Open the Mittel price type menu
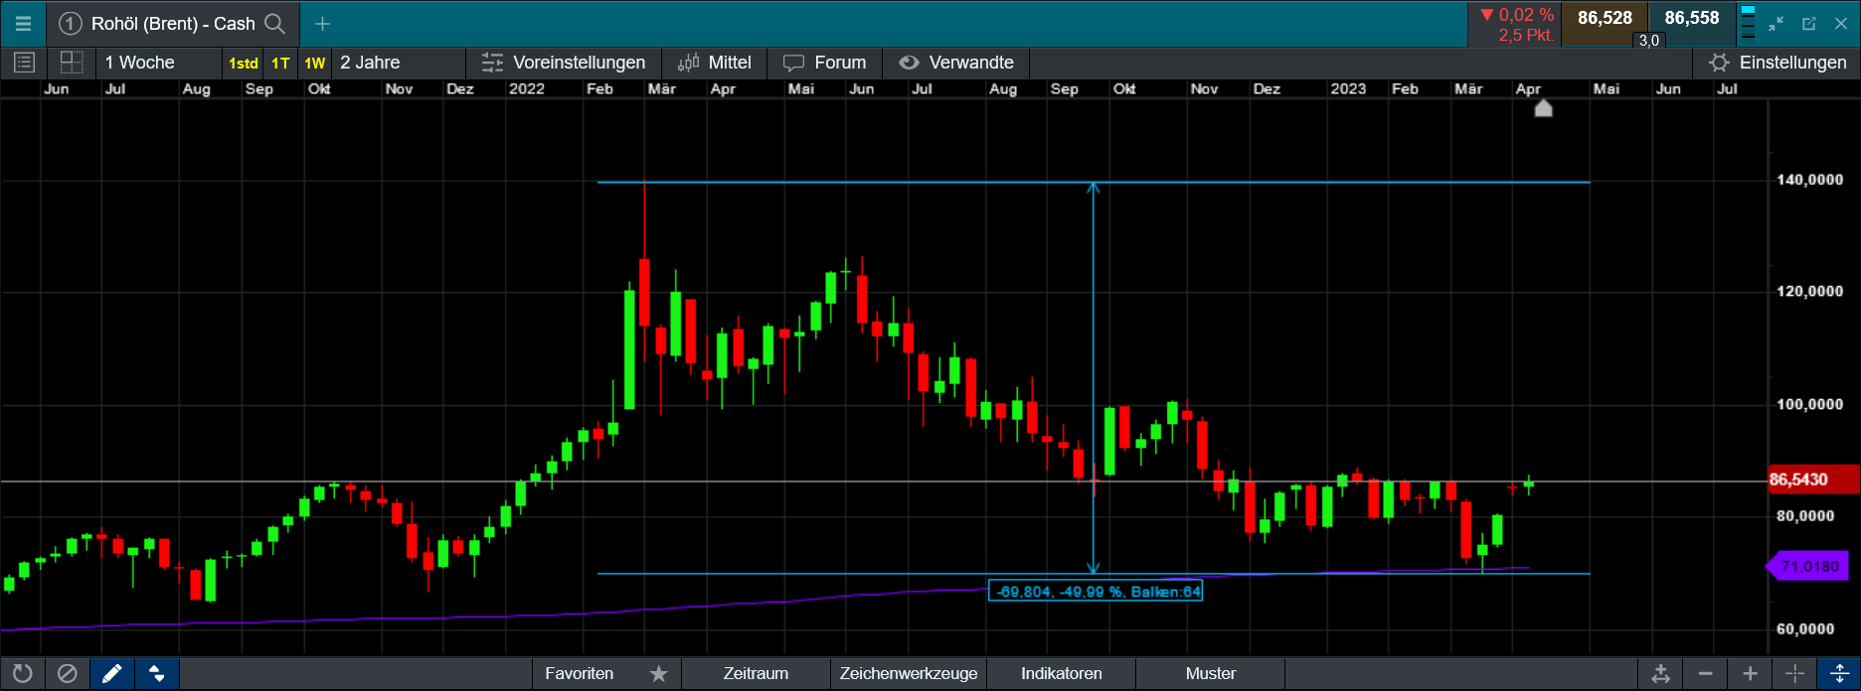Screen dimensions: 1861x691 coord(715,63)
